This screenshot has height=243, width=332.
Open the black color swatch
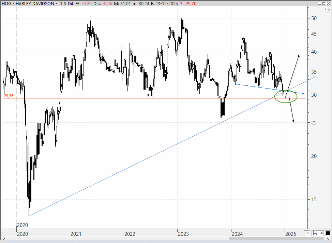click(x=328, y=233)
